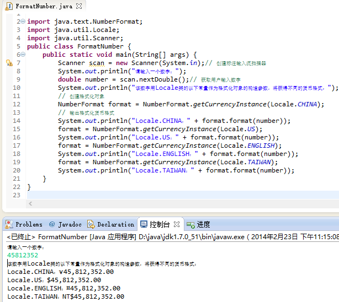The height and width of the screenshot is (302, 339).
Task: Click the Locale.TAIWAN output line in console
Action: 66,296
